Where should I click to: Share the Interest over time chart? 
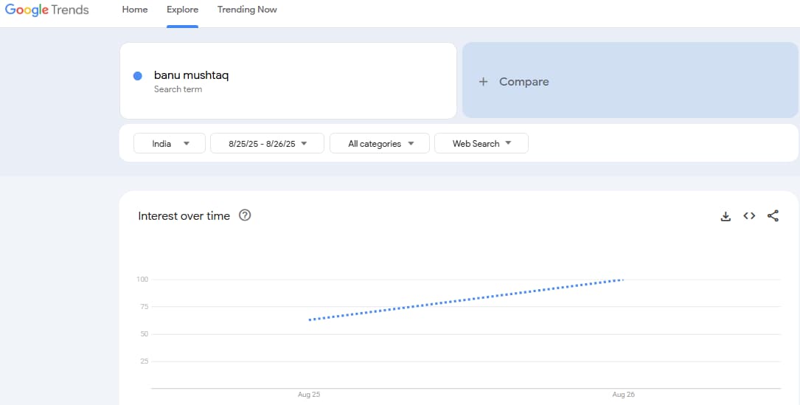click(773, 216)
